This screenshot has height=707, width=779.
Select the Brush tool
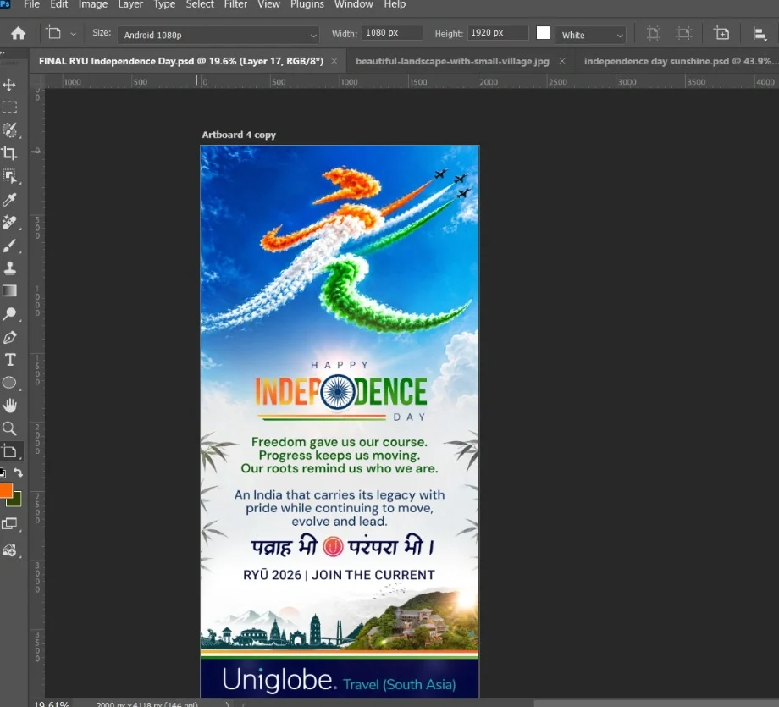tap(9, 246)
